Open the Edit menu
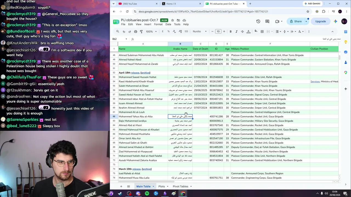This screenshot has width=351, height=197. click(131, 24)
